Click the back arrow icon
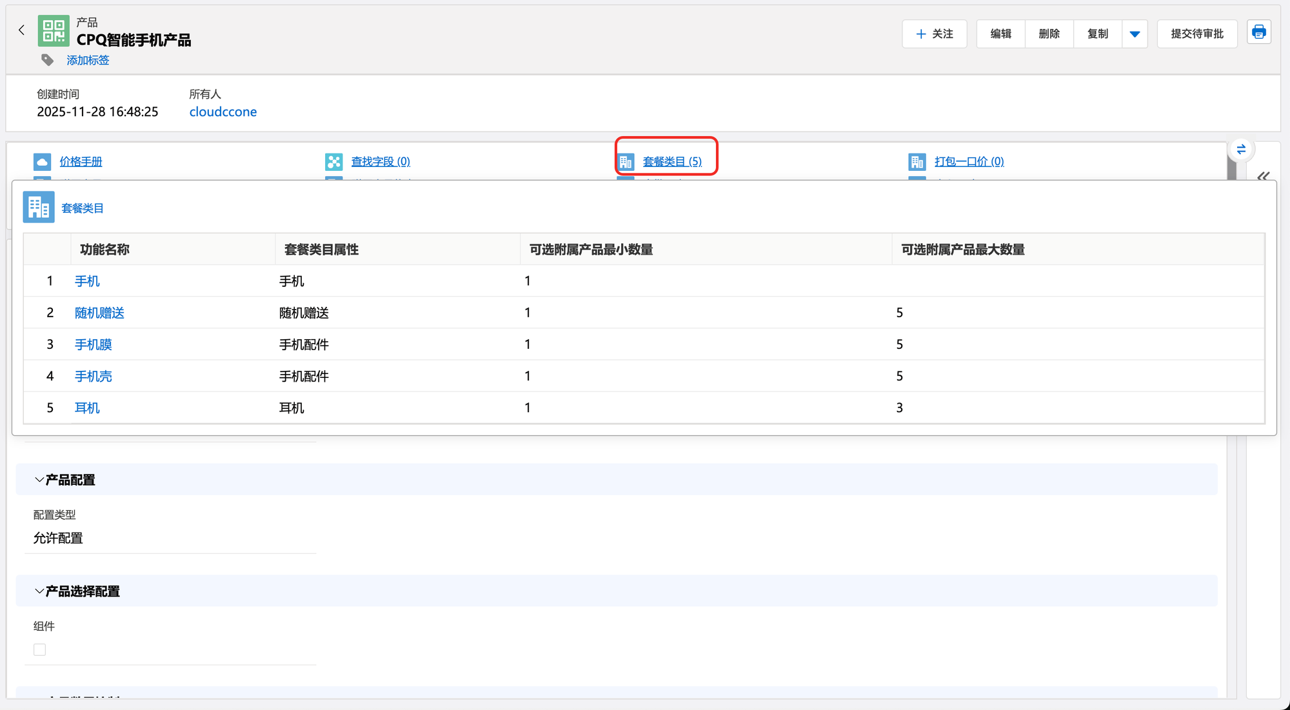The height and width of the screenshot is (710, 1290). click(x=21, y=30)
